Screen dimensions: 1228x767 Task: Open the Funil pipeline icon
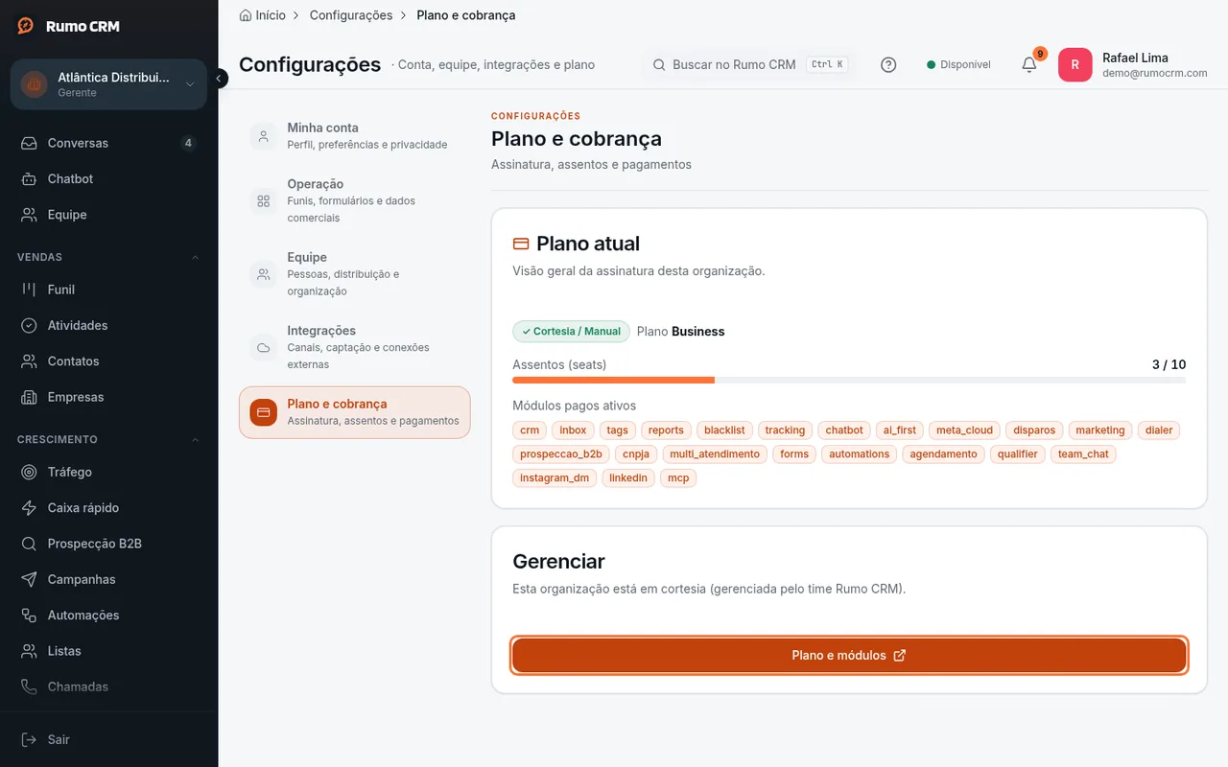pos(30,290)
